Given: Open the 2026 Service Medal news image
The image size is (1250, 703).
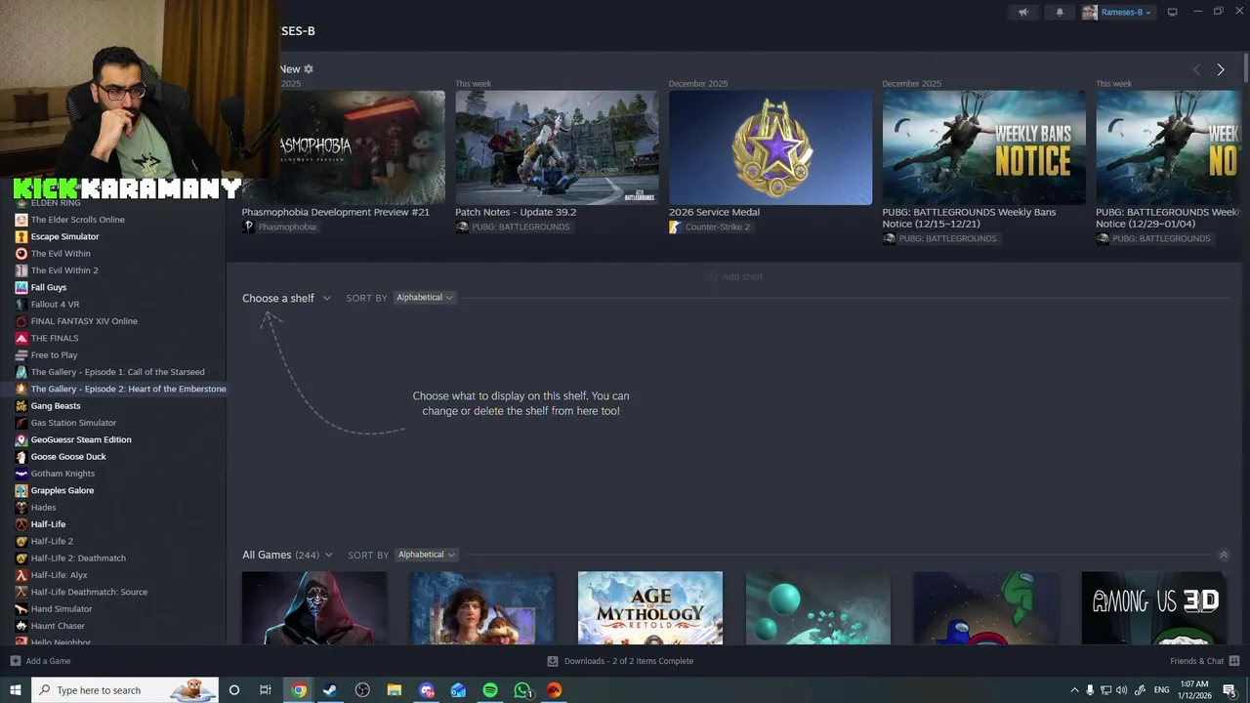Looking at the screenshot, I should click(x=771, y=147).
